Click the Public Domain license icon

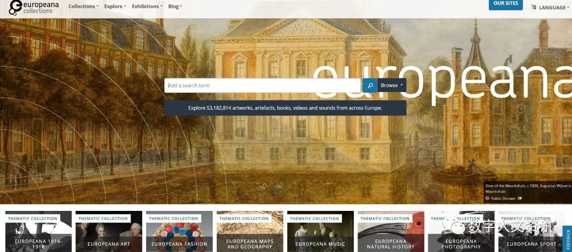[x=488, y=198]
